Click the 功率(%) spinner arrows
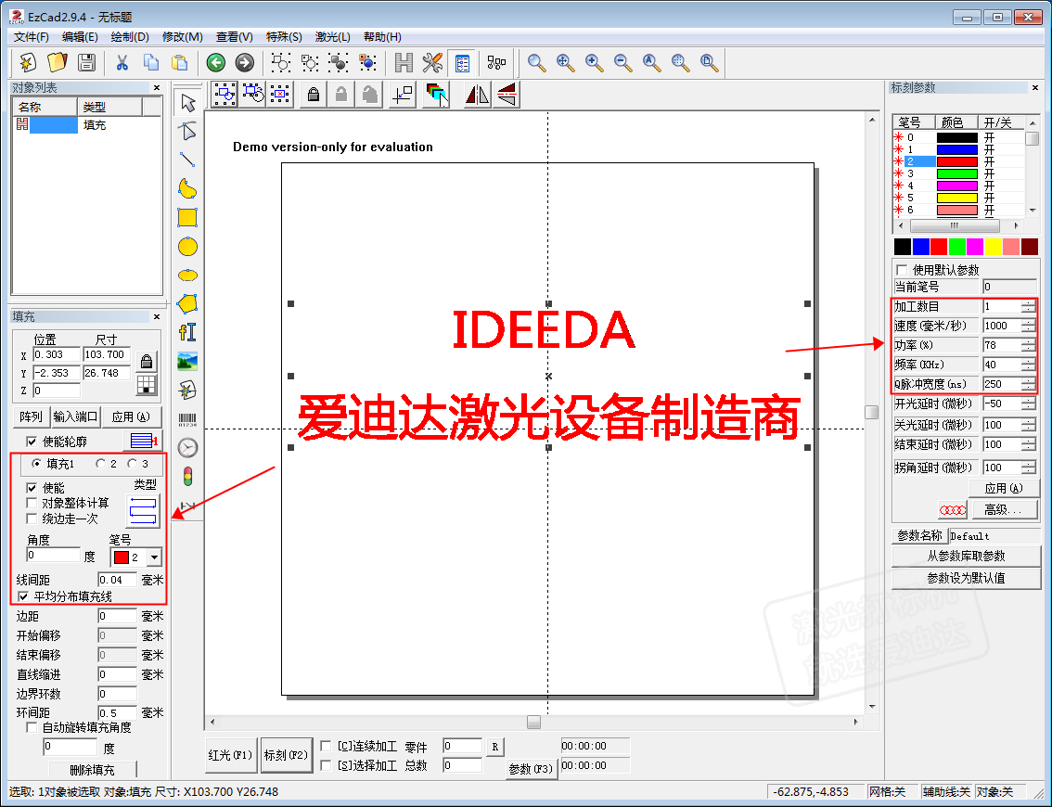Screen dimensions: 1052x807 (x=1029, y=345)
